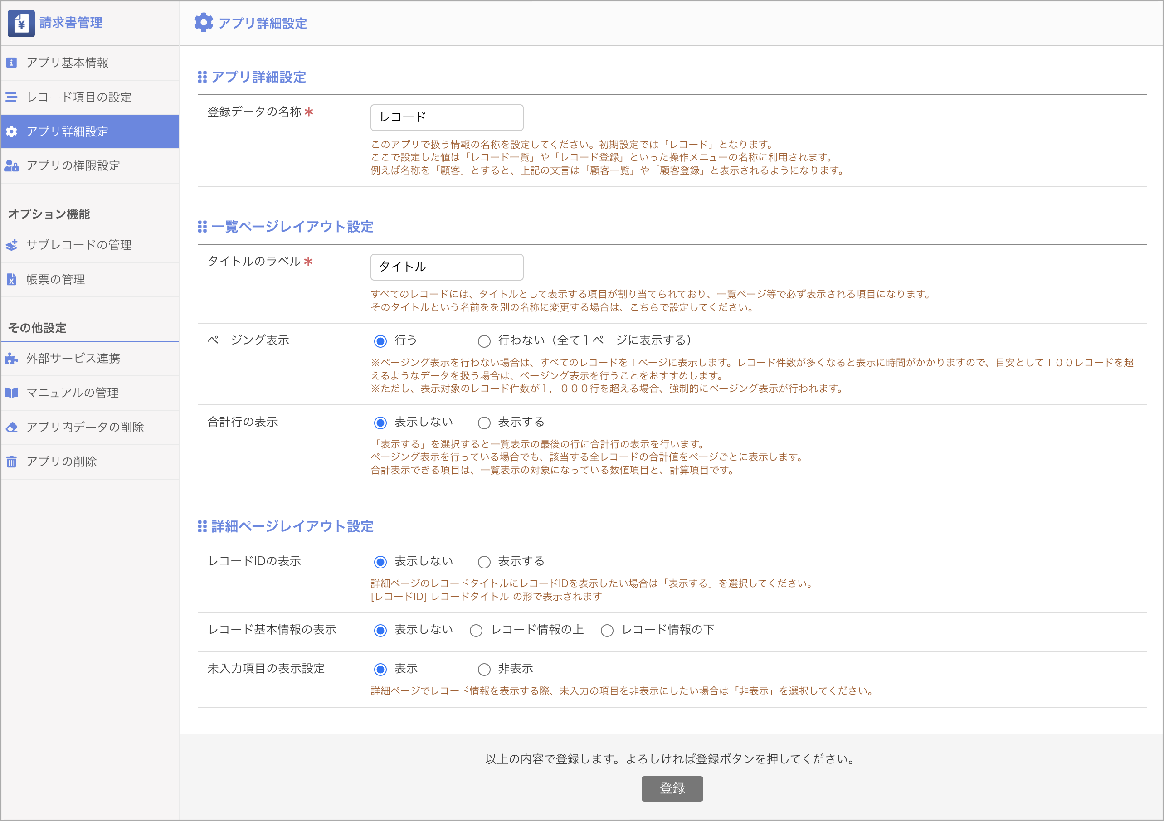Click the 一覧ページレイアウト設定 section heading
1164x821 pixels.
292,227
